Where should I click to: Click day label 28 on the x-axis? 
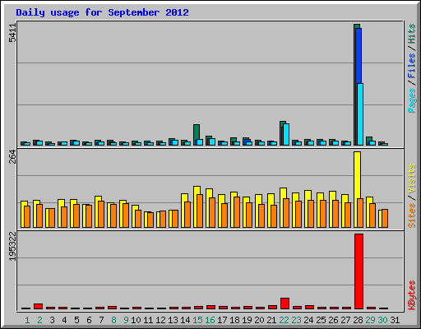(358, 320)
